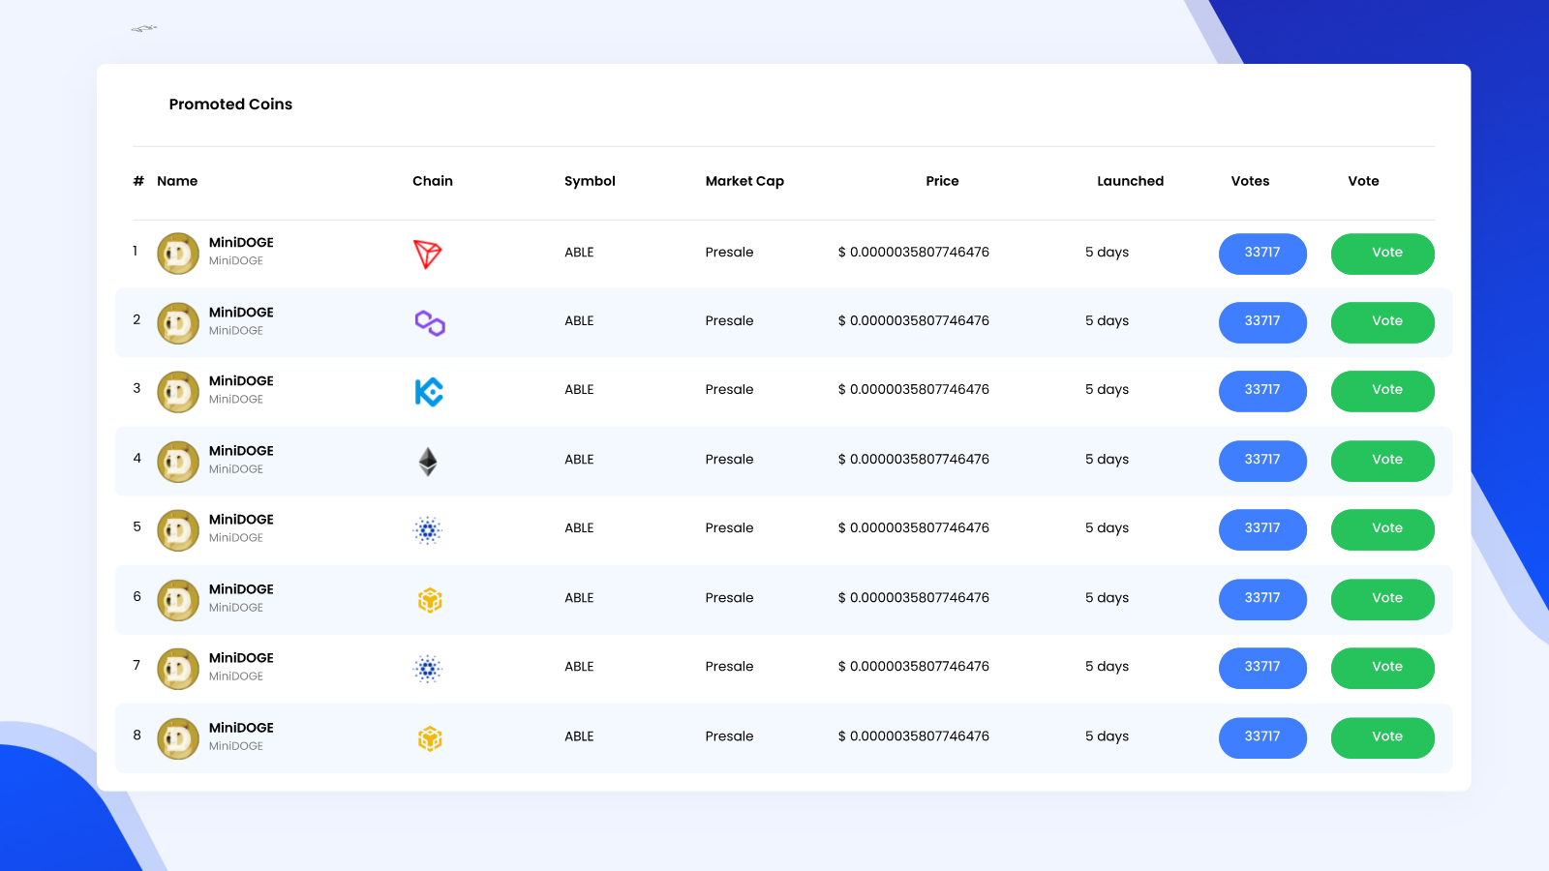Click the BNB chain icon in row 6
Screen dimensions: 1549x871
[x=430, y=600]
